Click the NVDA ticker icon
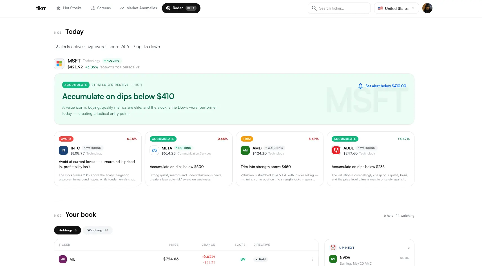 pos(333,259)
